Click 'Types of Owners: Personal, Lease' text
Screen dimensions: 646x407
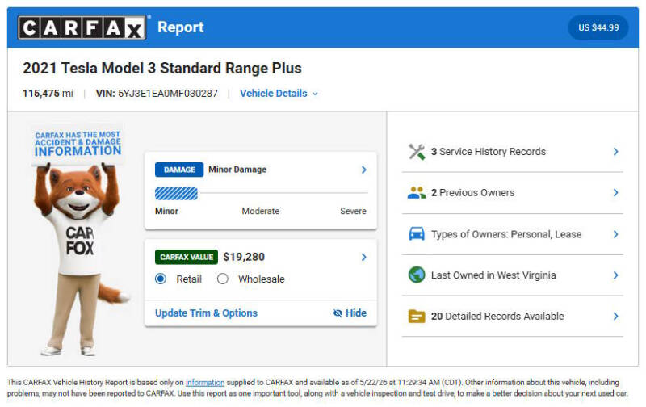click(x=506, y=234)
